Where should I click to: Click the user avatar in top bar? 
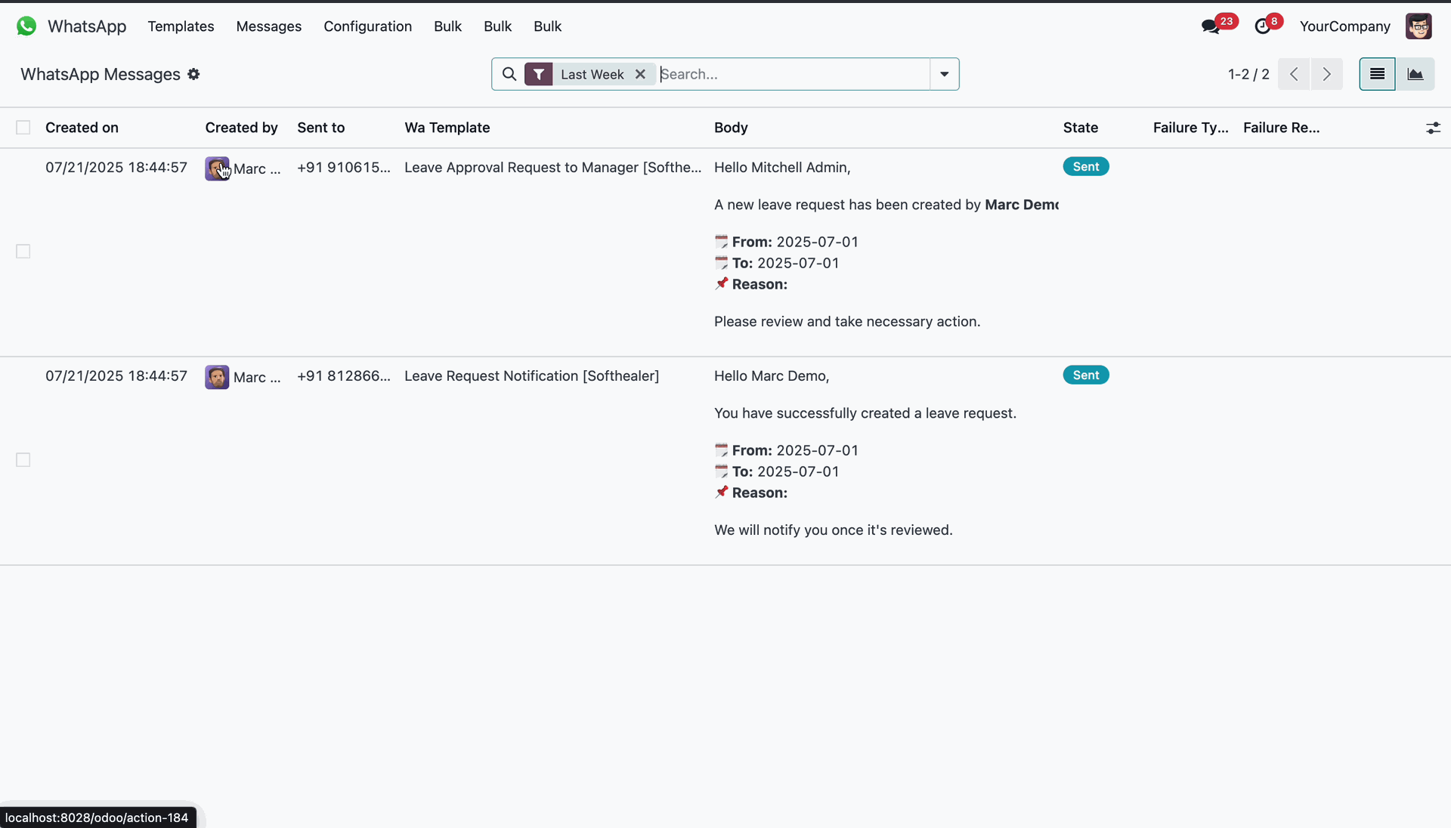click(x=1419, y=26)
